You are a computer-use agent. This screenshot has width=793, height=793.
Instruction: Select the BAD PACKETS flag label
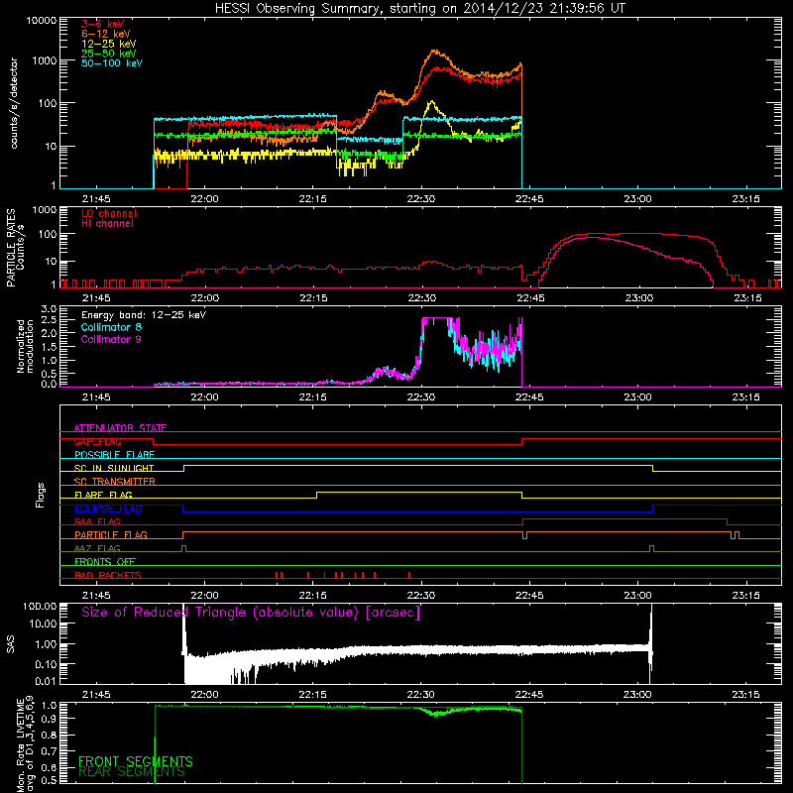108,575
